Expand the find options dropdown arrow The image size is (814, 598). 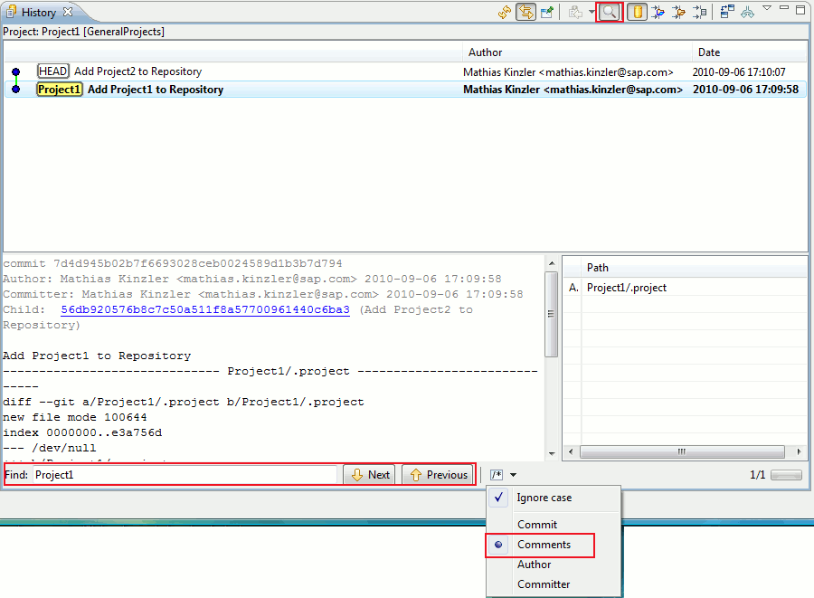(513, 475)
